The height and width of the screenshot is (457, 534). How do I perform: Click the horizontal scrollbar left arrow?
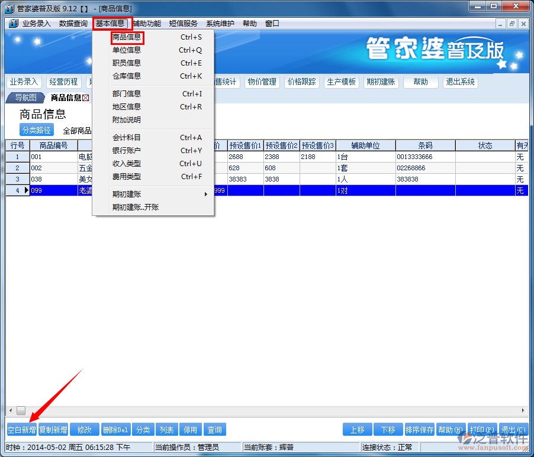(x=11, y=410)
